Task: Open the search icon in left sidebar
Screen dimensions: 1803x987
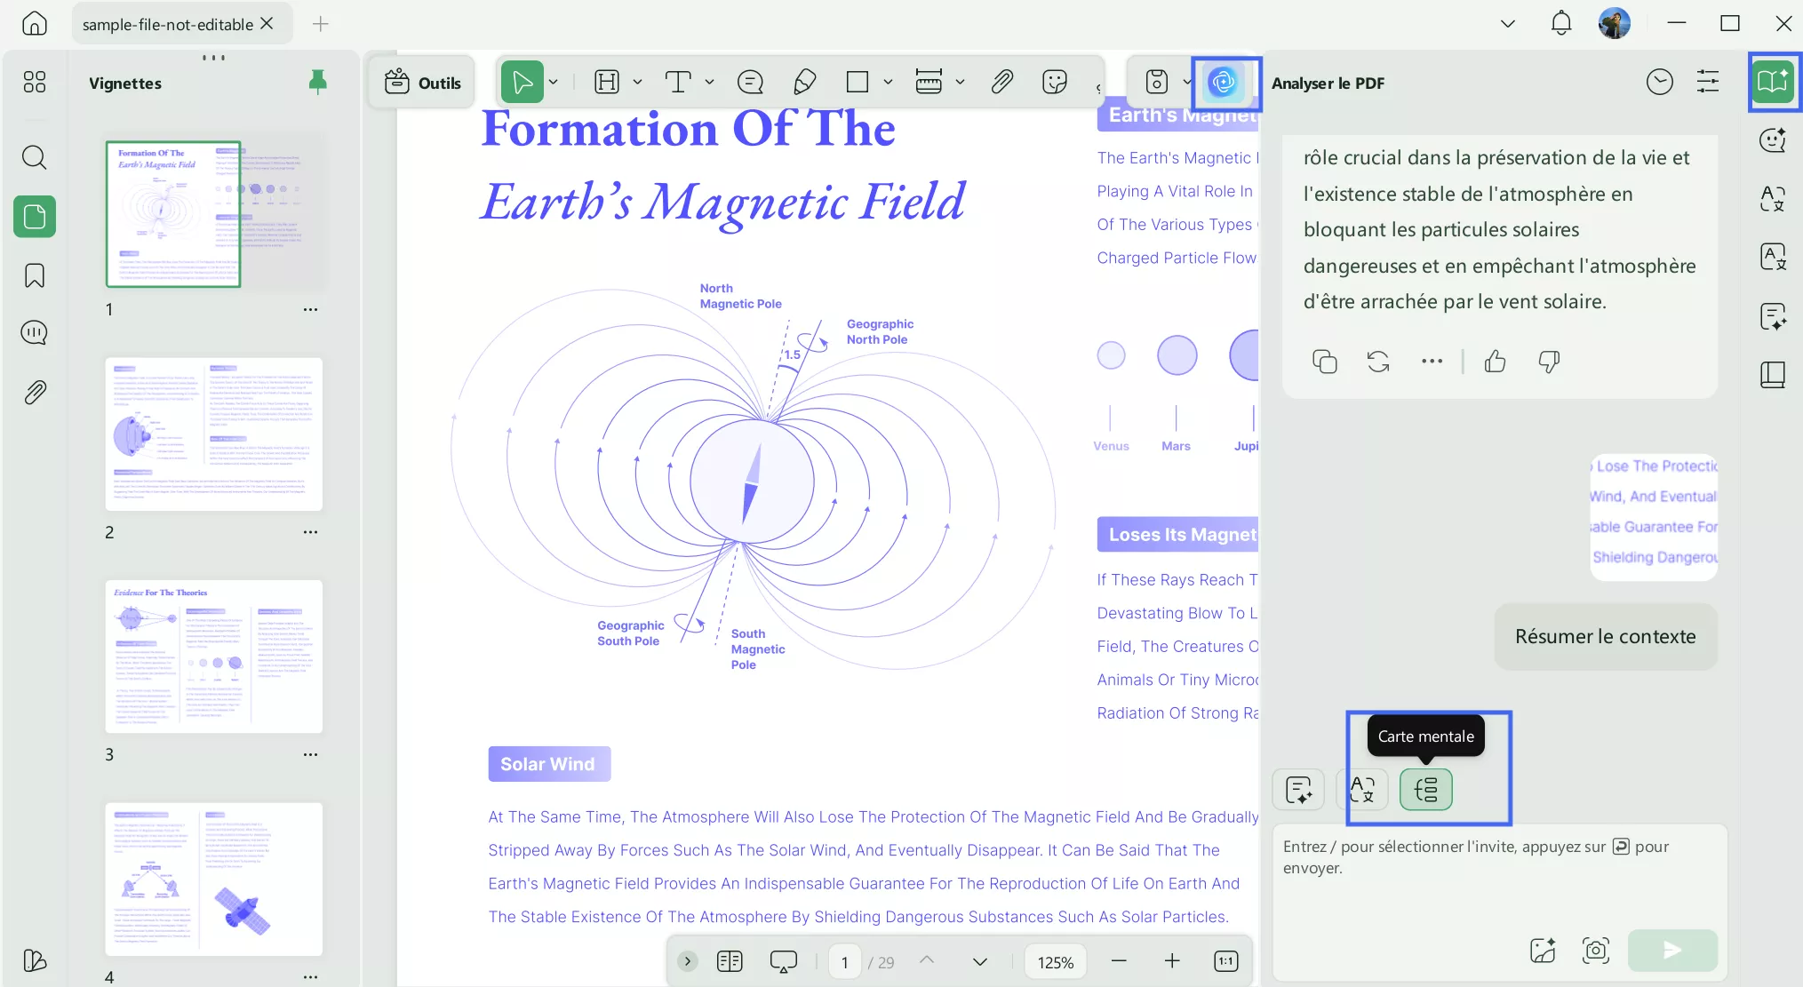Action: 34,158
